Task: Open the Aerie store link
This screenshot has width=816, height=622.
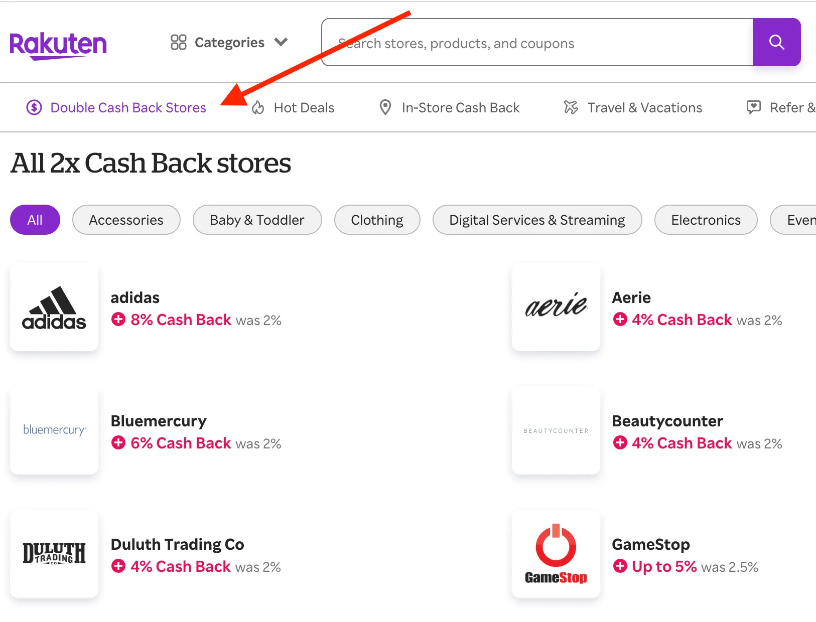Action: click(x=631, y=297)
